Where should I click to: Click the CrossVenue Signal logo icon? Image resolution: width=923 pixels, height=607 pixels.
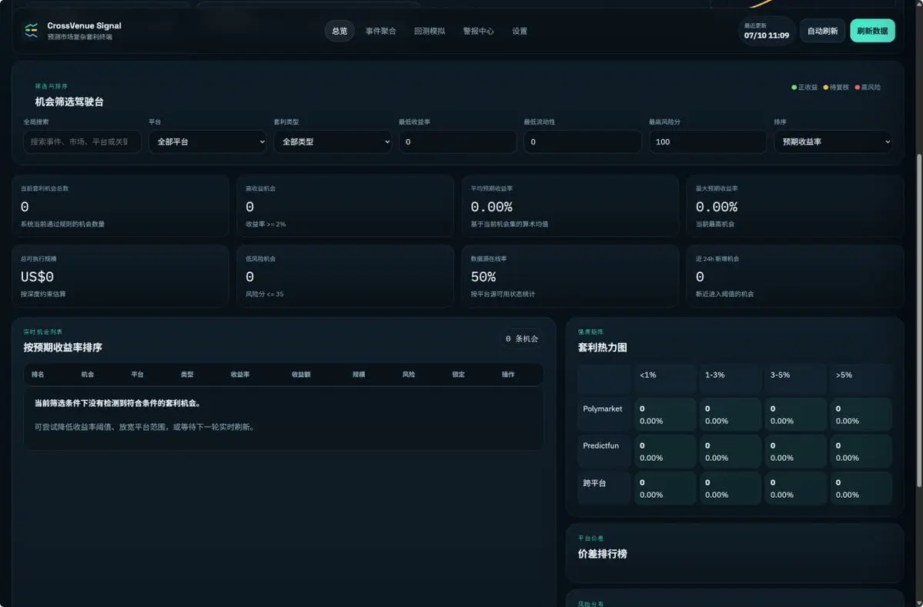(x=32, y=31)
